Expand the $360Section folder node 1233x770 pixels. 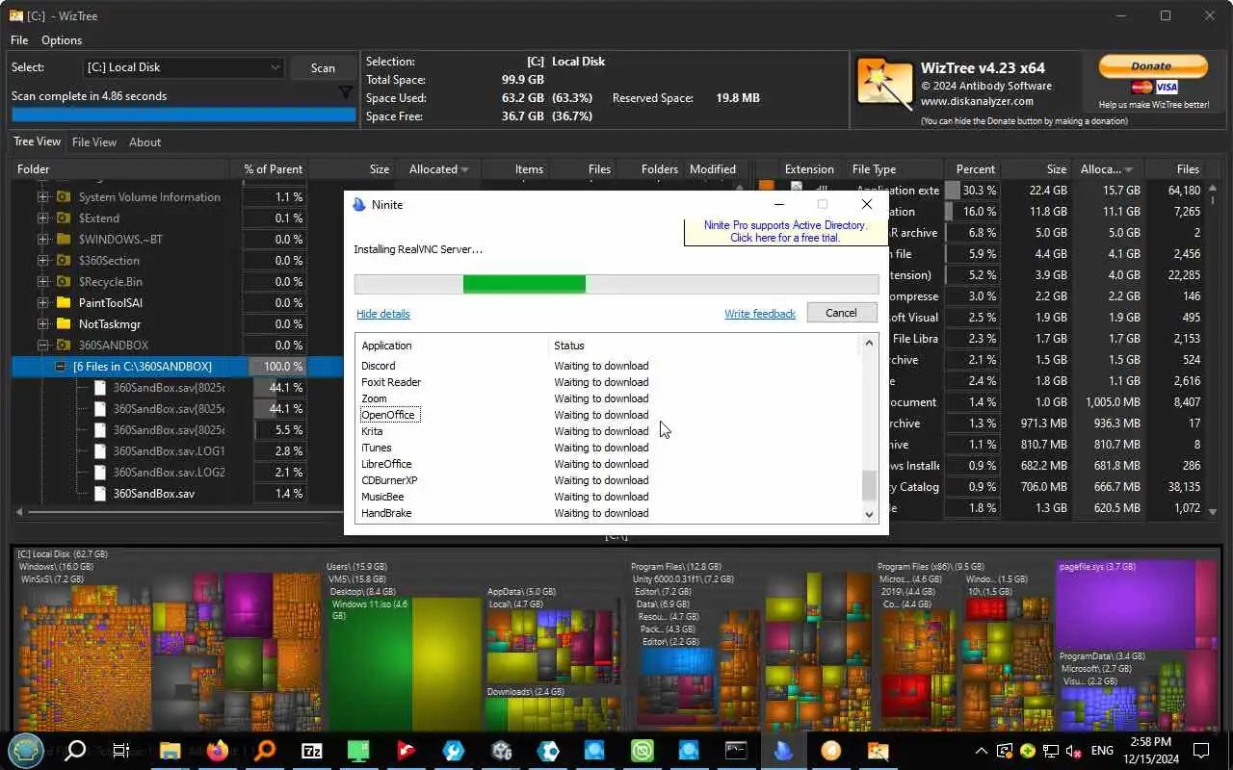click(x=42, y=260)
